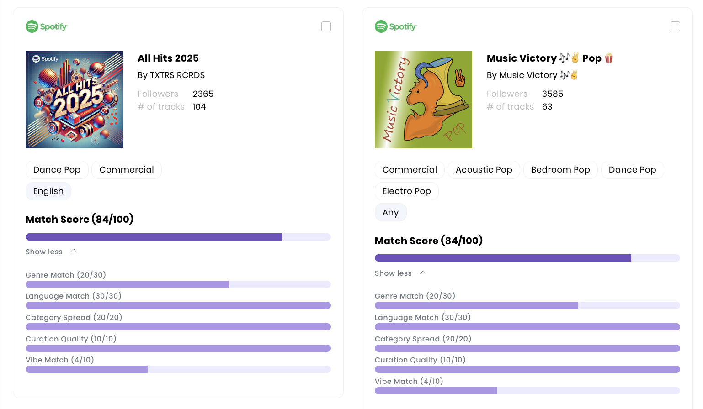Click Curation Quality bar on All Hits 2025 card
The height and width of the screenshot is (409, 703).
(x=178, y=348)
